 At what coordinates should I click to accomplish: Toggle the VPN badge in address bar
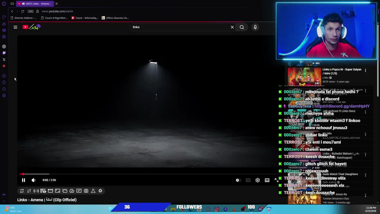(x=31, y=11)
